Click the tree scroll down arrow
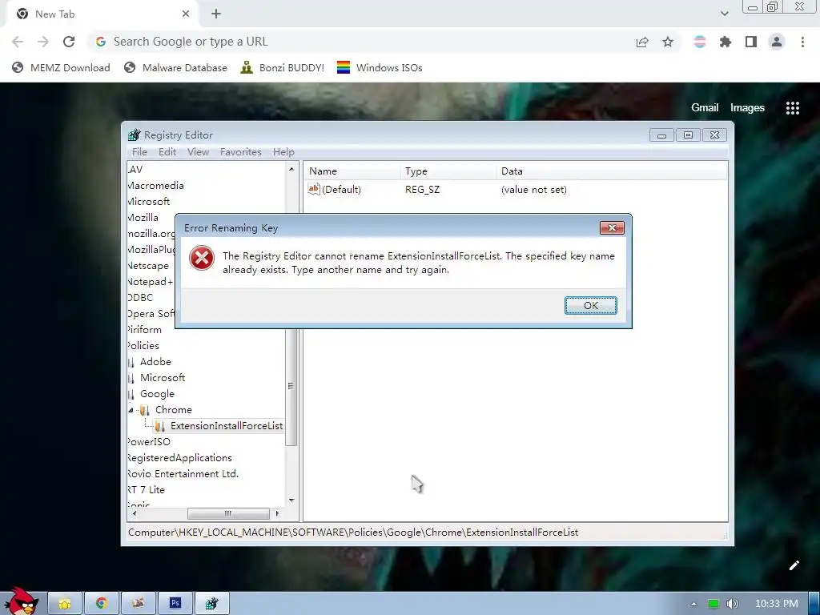Viewport: 820px width, 615px height. pos(291,500)
